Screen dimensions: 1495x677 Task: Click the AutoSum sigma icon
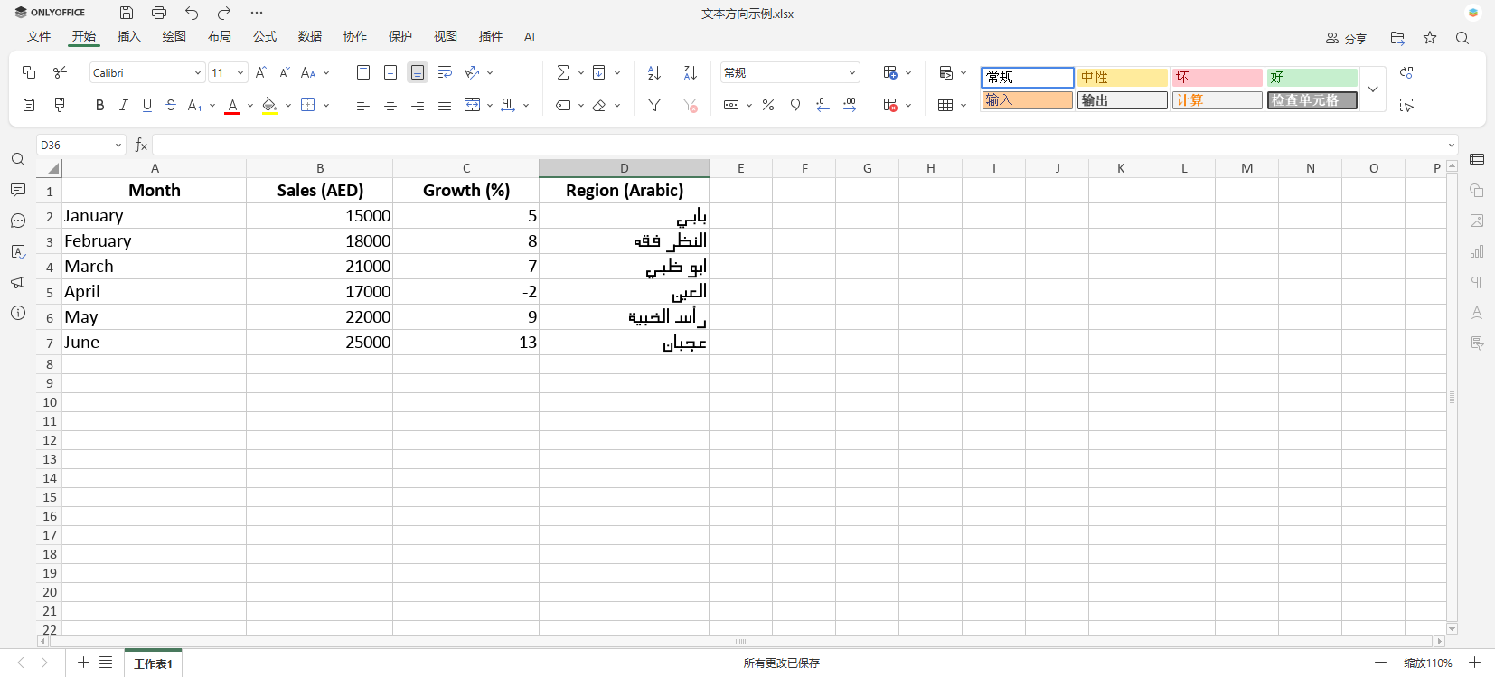point(563,72)
